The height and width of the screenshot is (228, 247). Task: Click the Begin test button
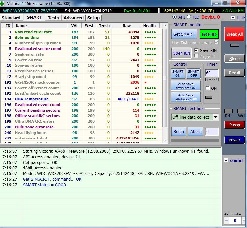(179, 131)
